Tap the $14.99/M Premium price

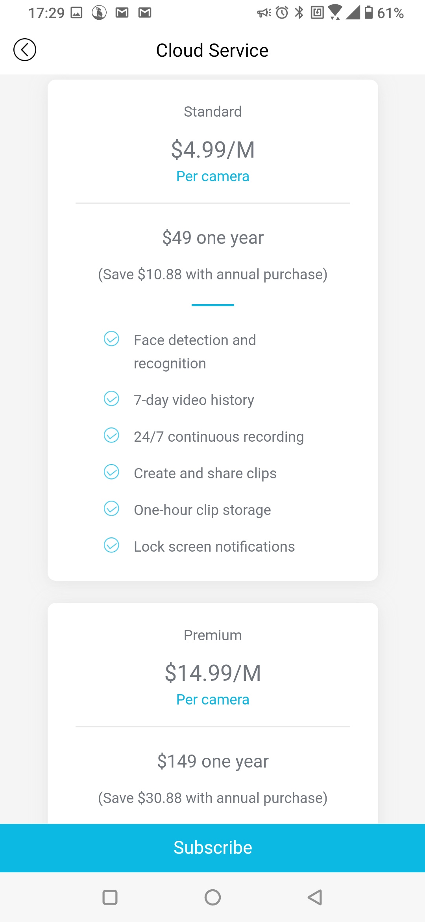(x=213, y=673)
